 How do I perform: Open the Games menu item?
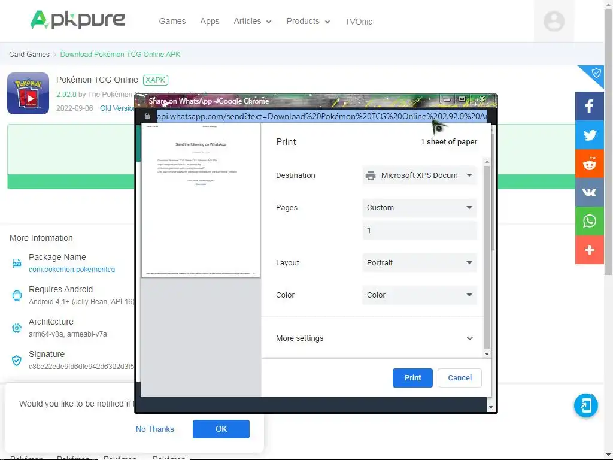pos(172,21)
